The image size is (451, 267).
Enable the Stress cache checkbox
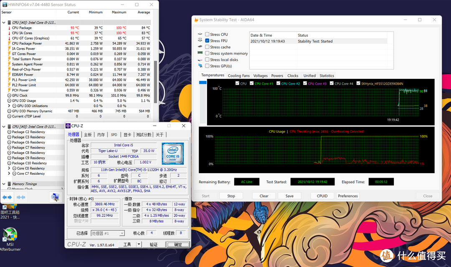tap(207, 47)
